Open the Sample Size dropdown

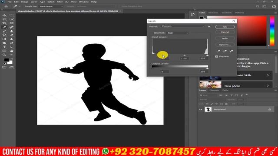[x=51, y=6]
